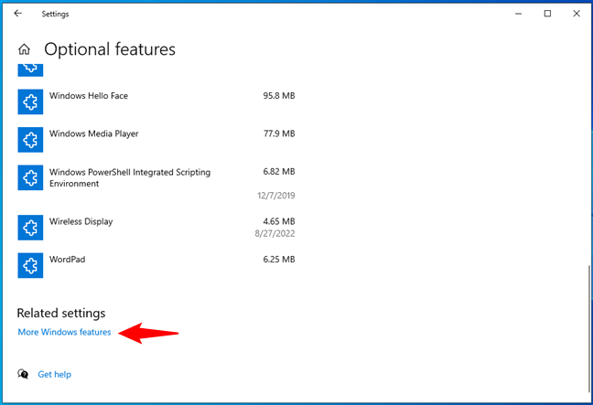Select Windows PowerShell Integrated Scripting Environment text

pyautogui.click(x=130, y=177)
